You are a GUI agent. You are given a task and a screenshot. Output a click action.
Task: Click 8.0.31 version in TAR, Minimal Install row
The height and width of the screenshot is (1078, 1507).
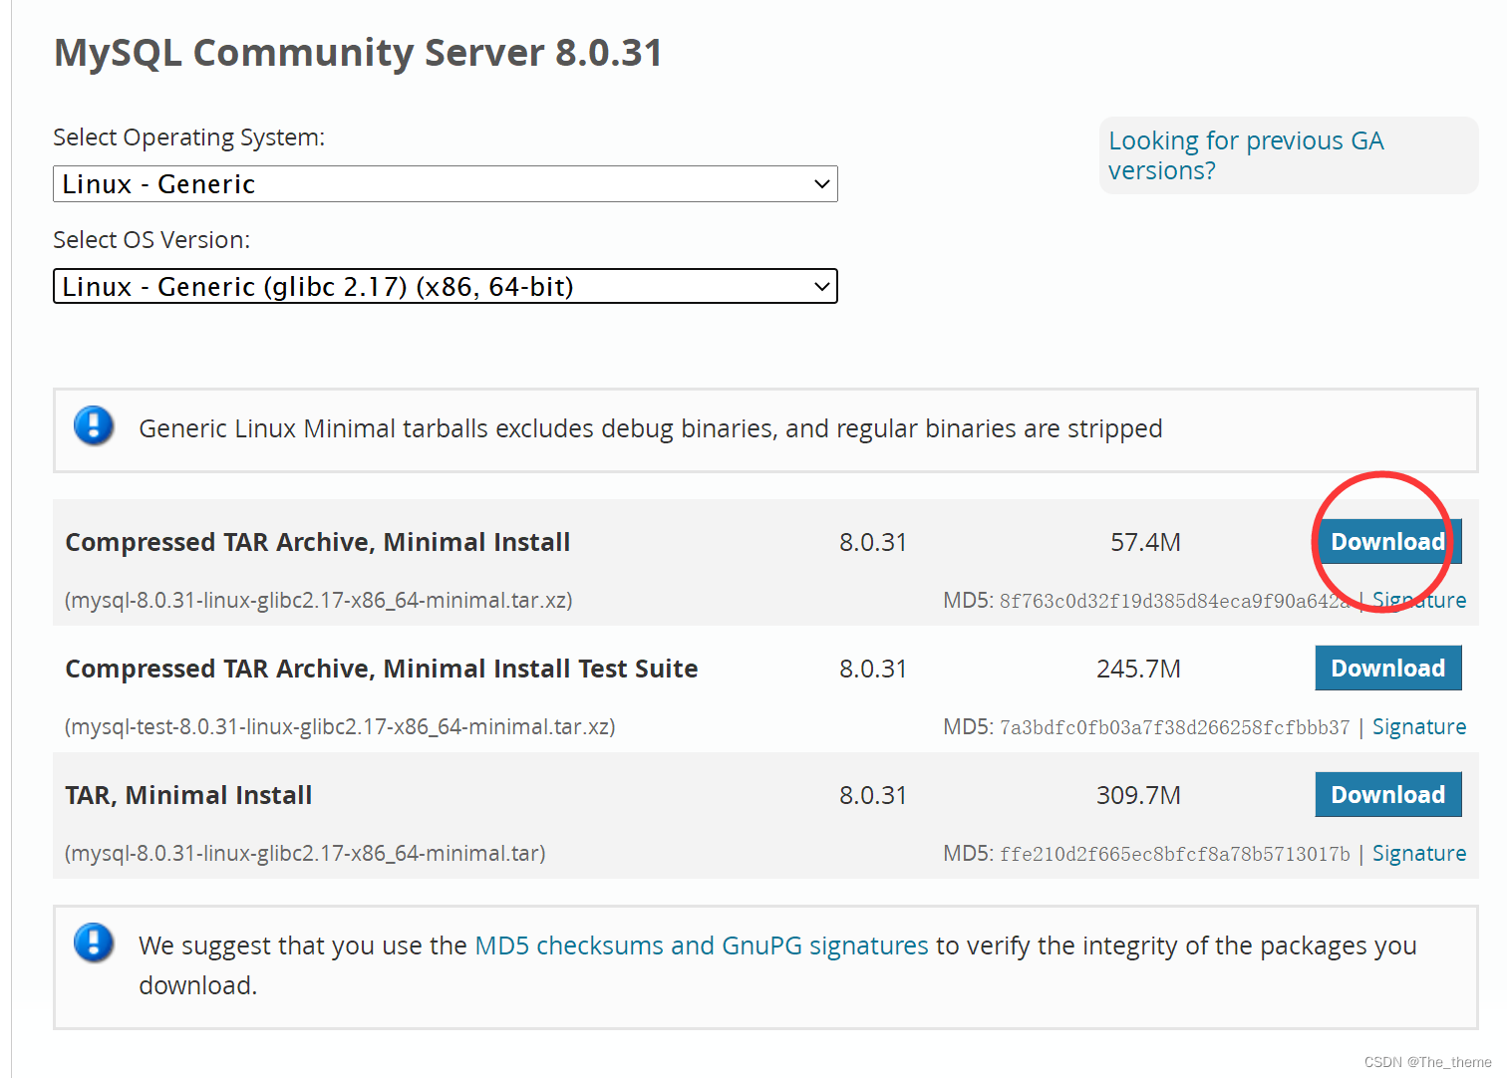click(x=873, y=796)
